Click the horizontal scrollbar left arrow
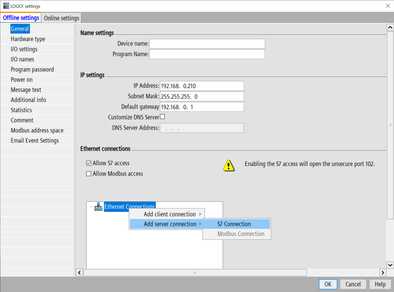This screenshot has width=394, height=292. coord(79,272)
